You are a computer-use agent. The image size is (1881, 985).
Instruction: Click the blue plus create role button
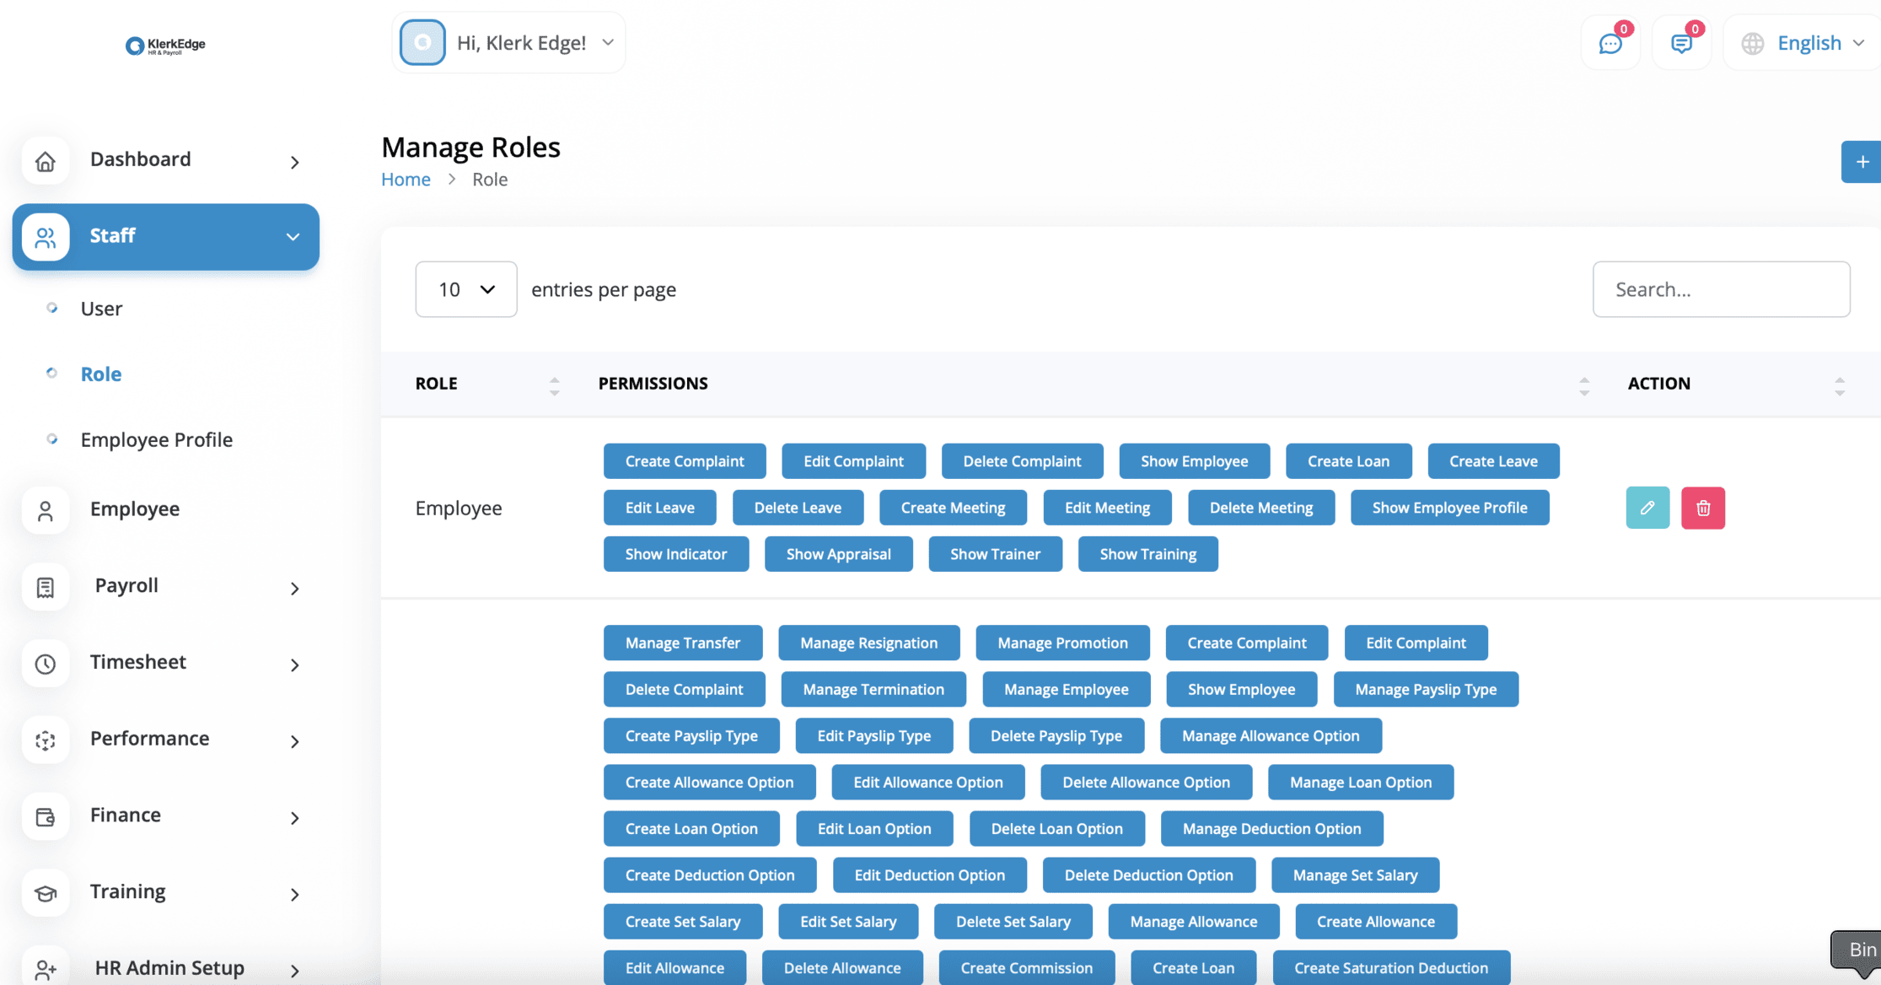(x=1862, y=162)
